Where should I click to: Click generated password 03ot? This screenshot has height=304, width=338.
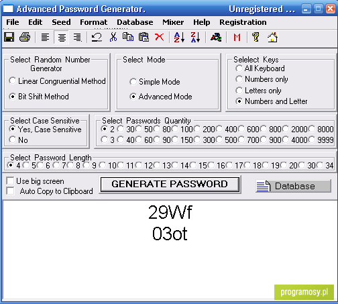(170, 234)
